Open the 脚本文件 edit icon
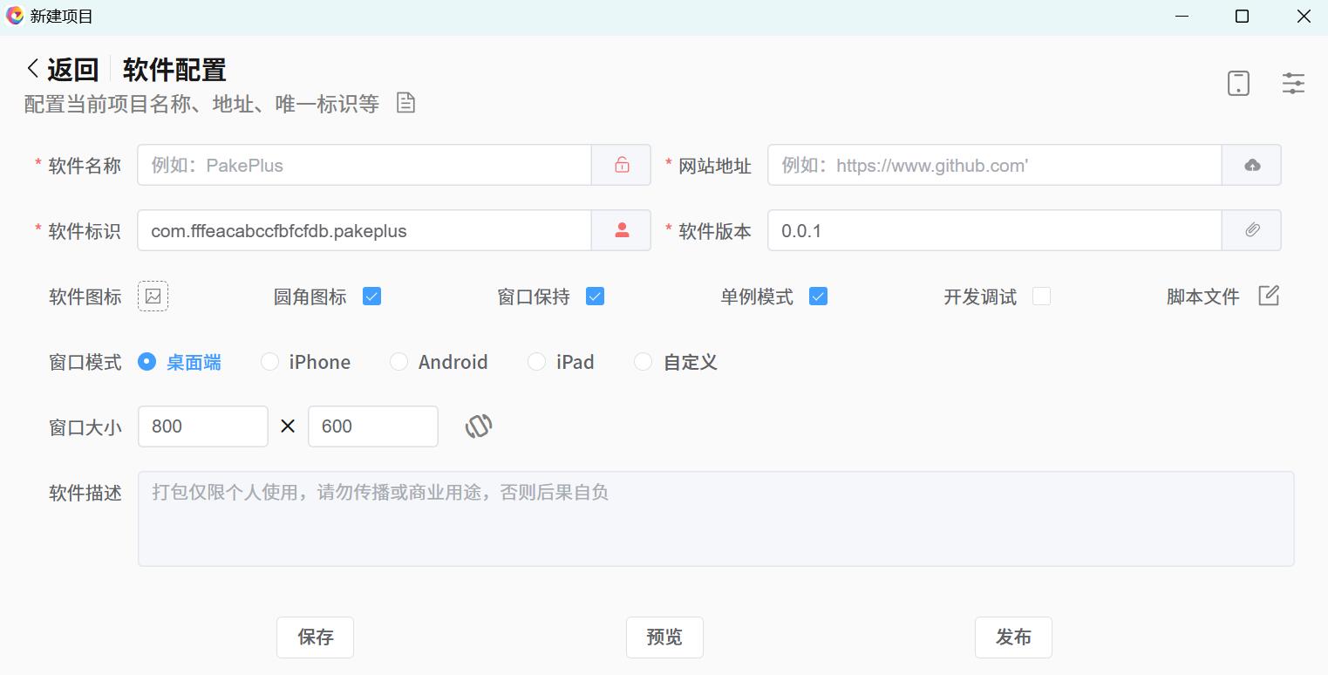Viewport: 1328px width, 675px height. [1269, 296]
